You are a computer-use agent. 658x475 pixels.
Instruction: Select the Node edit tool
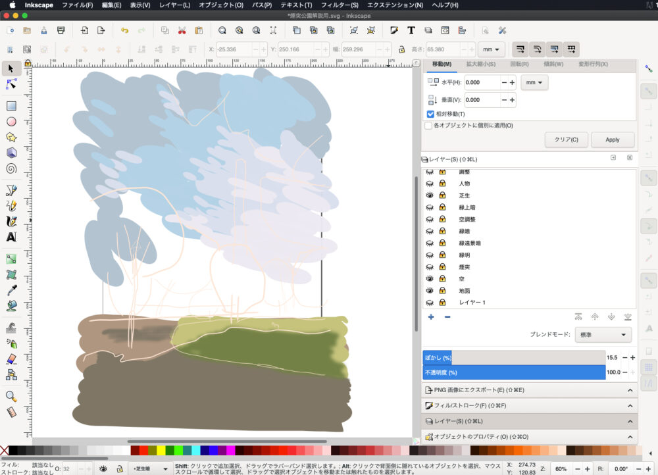click(11, 84)
